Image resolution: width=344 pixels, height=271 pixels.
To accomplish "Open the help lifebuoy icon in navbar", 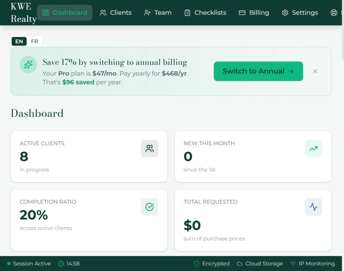I will (x=334, y=13).
